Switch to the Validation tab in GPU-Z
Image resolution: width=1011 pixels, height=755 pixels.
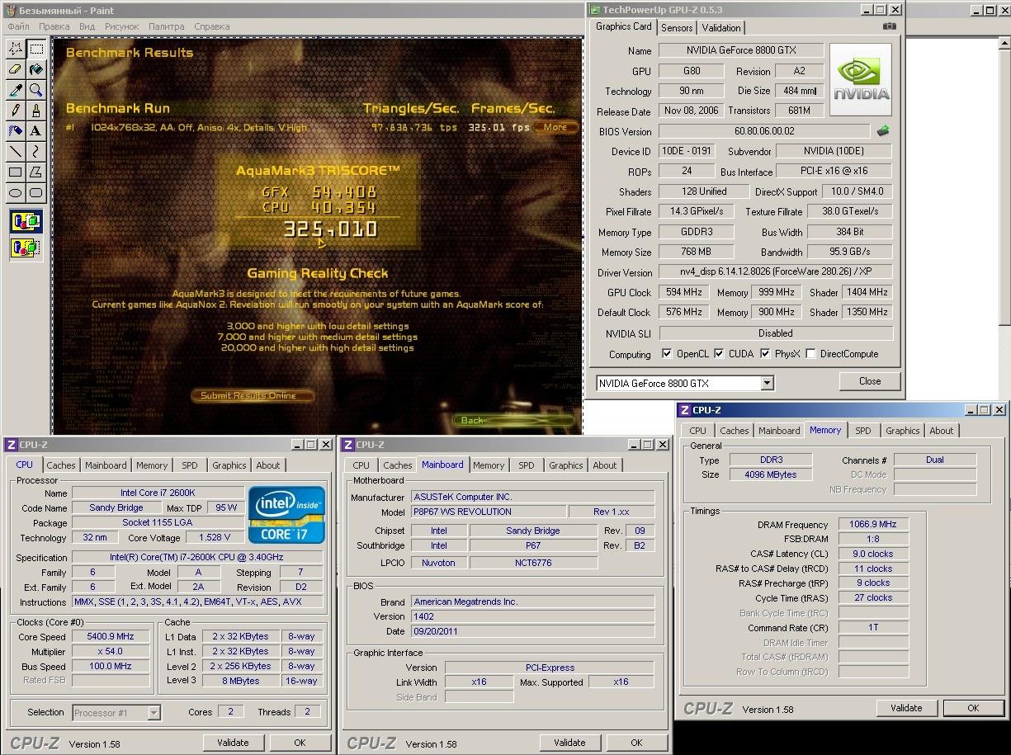(x=721, y=27)
